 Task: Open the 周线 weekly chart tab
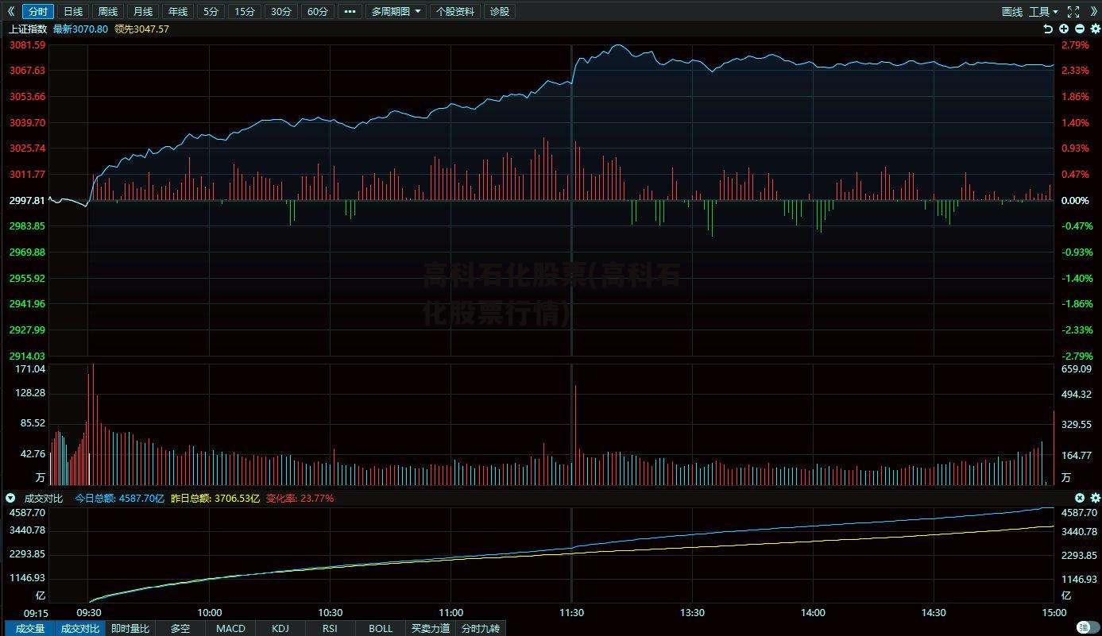tap(108, 11)
